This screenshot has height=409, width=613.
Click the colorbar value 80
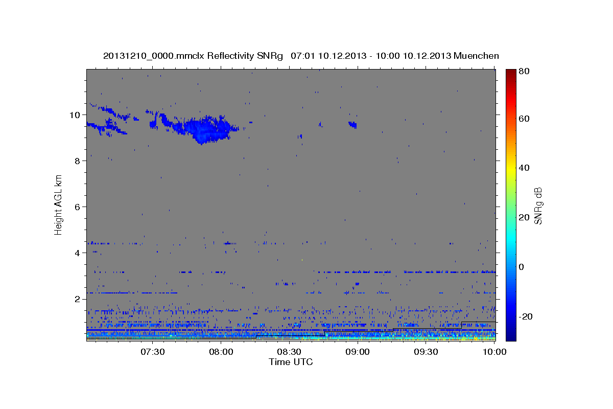click(524, 71)
